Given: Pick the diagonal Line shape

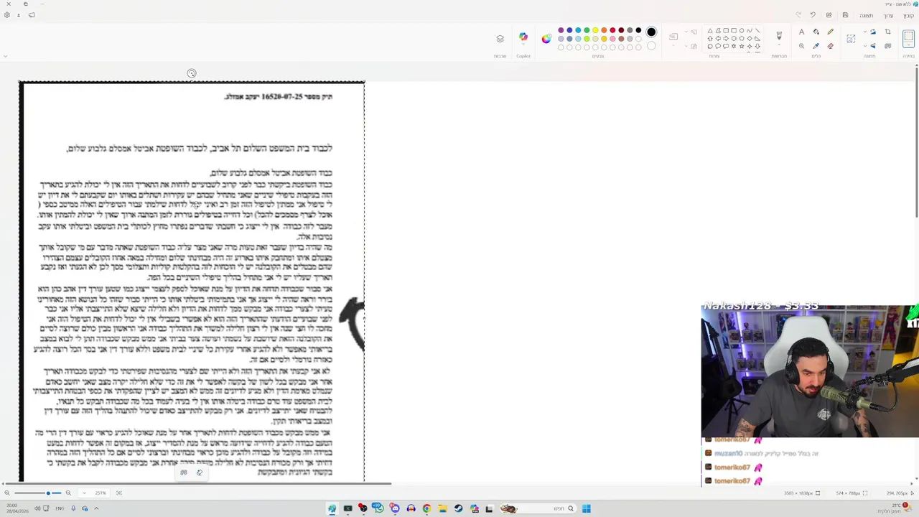Looking at the screenshot, I should pyautogui.click(x=757, y=30).
